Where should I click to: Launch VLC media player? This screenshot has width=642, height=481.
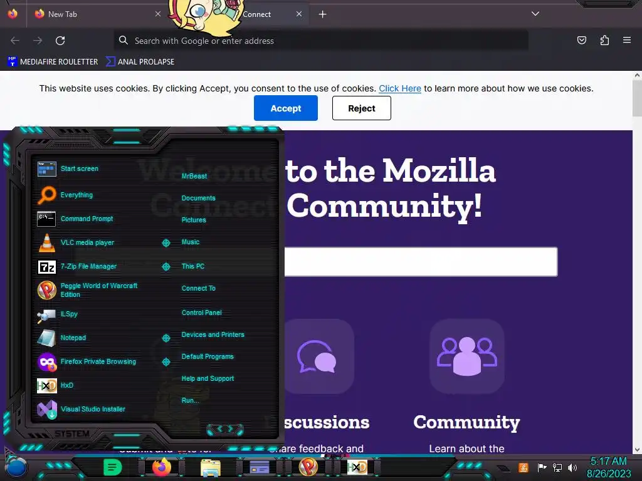click(x=88, y=242)
